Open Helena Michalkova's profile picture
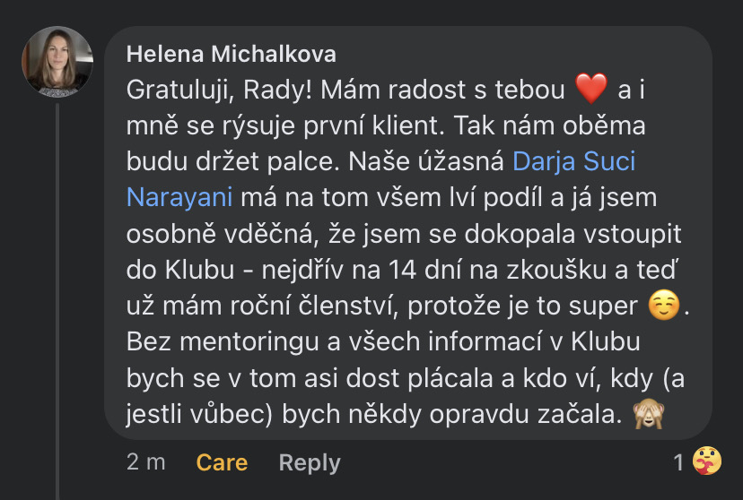This screenshot has width=743, height=500. point(57,62)
